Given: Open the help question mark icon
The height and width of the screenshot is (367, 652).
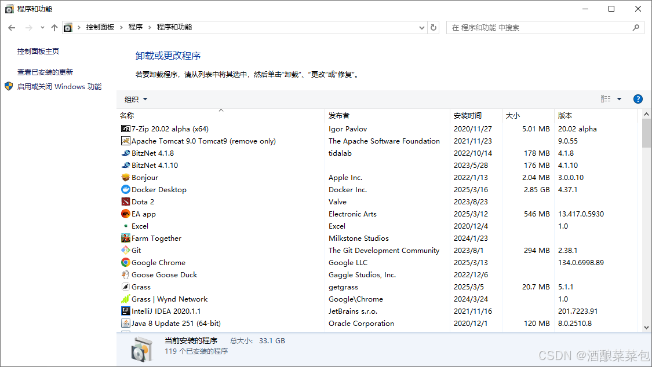Looking at the screenshot, I should (x=638, y=99).
